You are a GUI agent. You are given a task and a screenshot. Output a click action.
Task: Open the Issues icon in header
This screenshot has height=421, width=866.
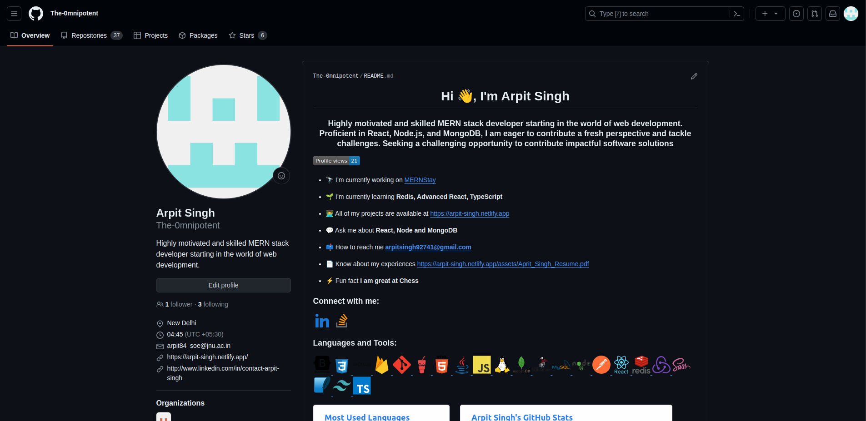[x=796, y=14]
